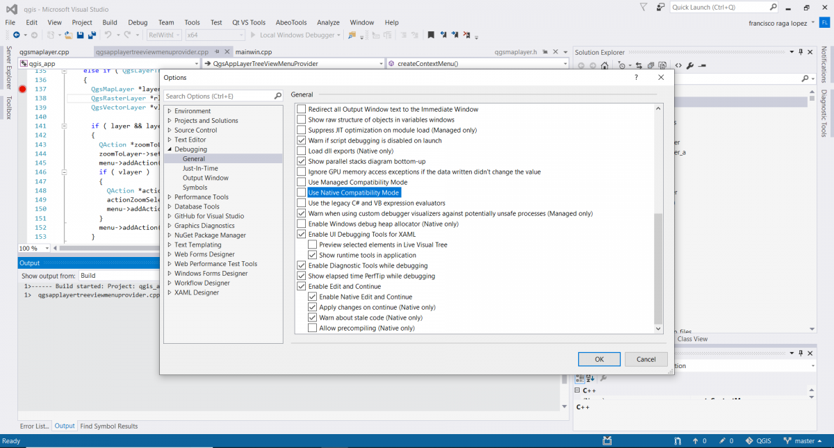Screen dimensions: 834x448
Task: Open the editor zoom level selector showing 100%
Action: [33, 247]
